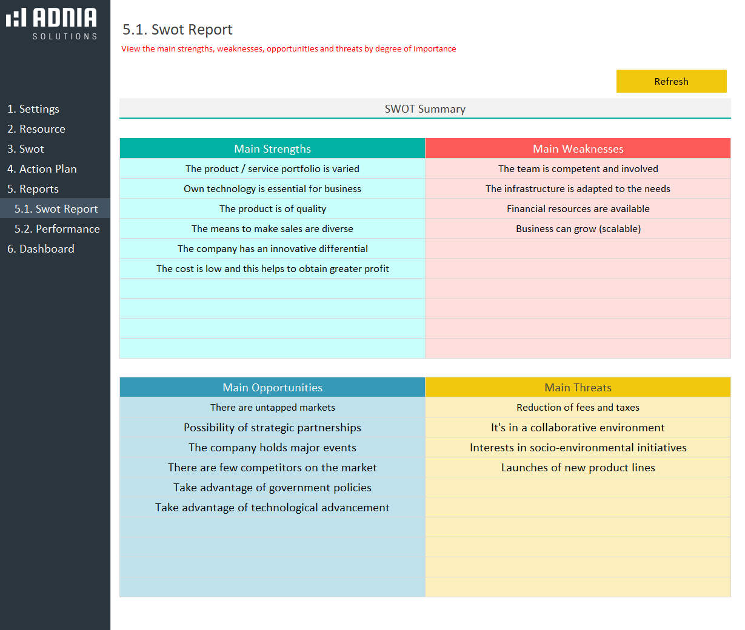This screenshot has width=745, height=630.
Task: Click the Main Threats header
Action: coord(578,388)
